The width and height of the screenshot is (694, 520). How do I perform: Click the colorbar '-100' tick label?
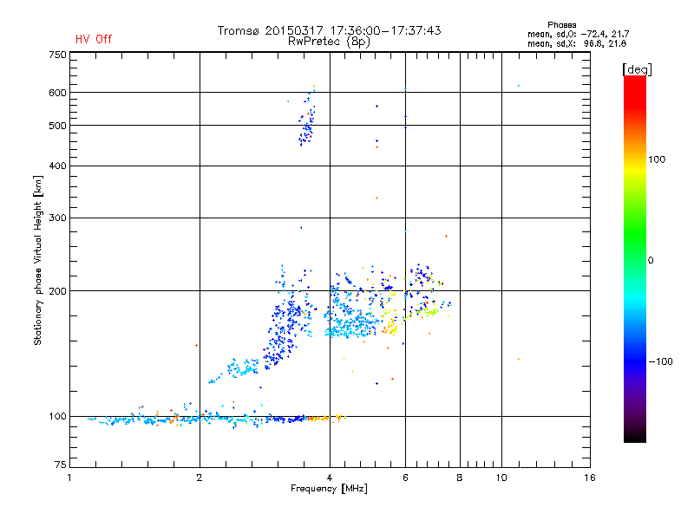(x=660, y=361)
